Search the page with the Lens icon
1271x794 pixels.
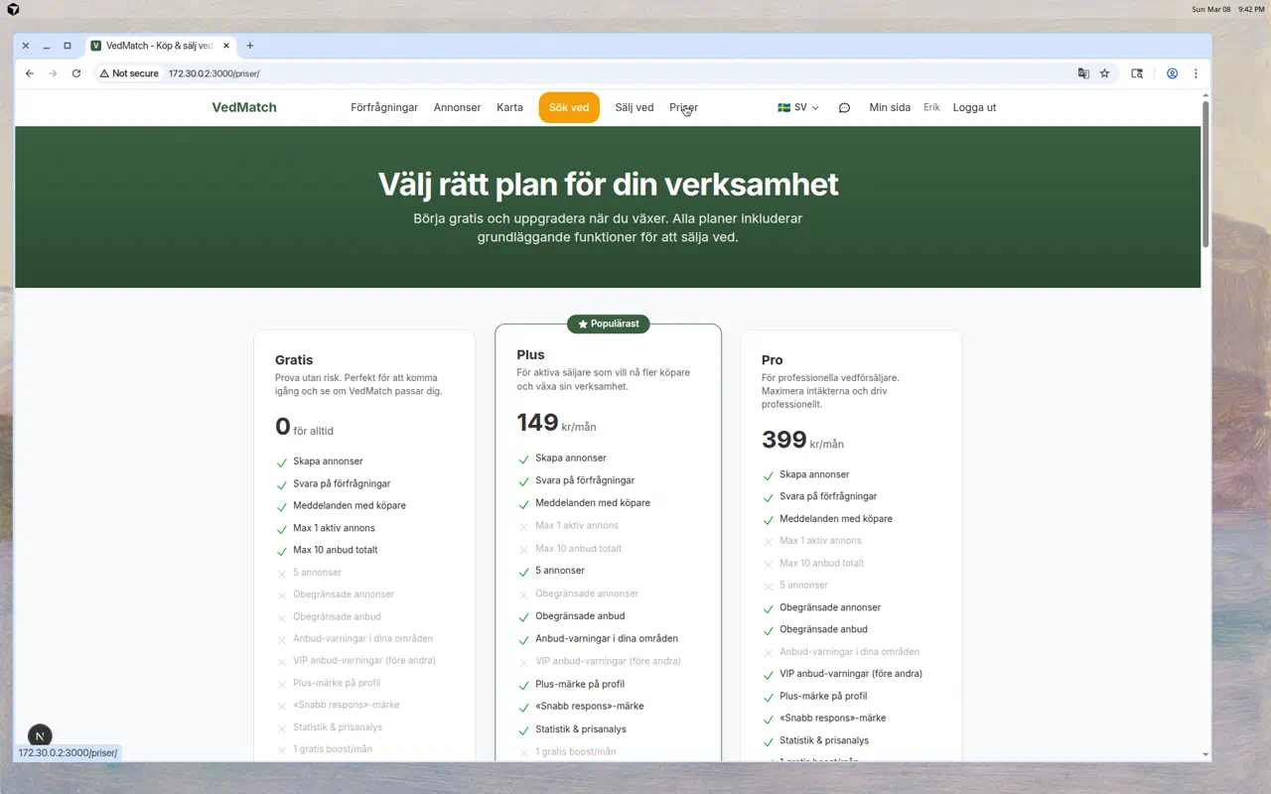pos(1137,73)
